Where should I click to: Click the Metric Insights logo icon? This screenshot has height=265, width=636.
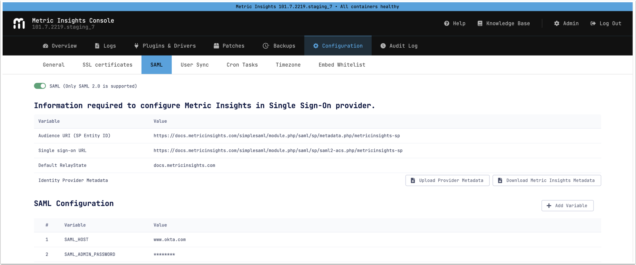pos(19,23)
